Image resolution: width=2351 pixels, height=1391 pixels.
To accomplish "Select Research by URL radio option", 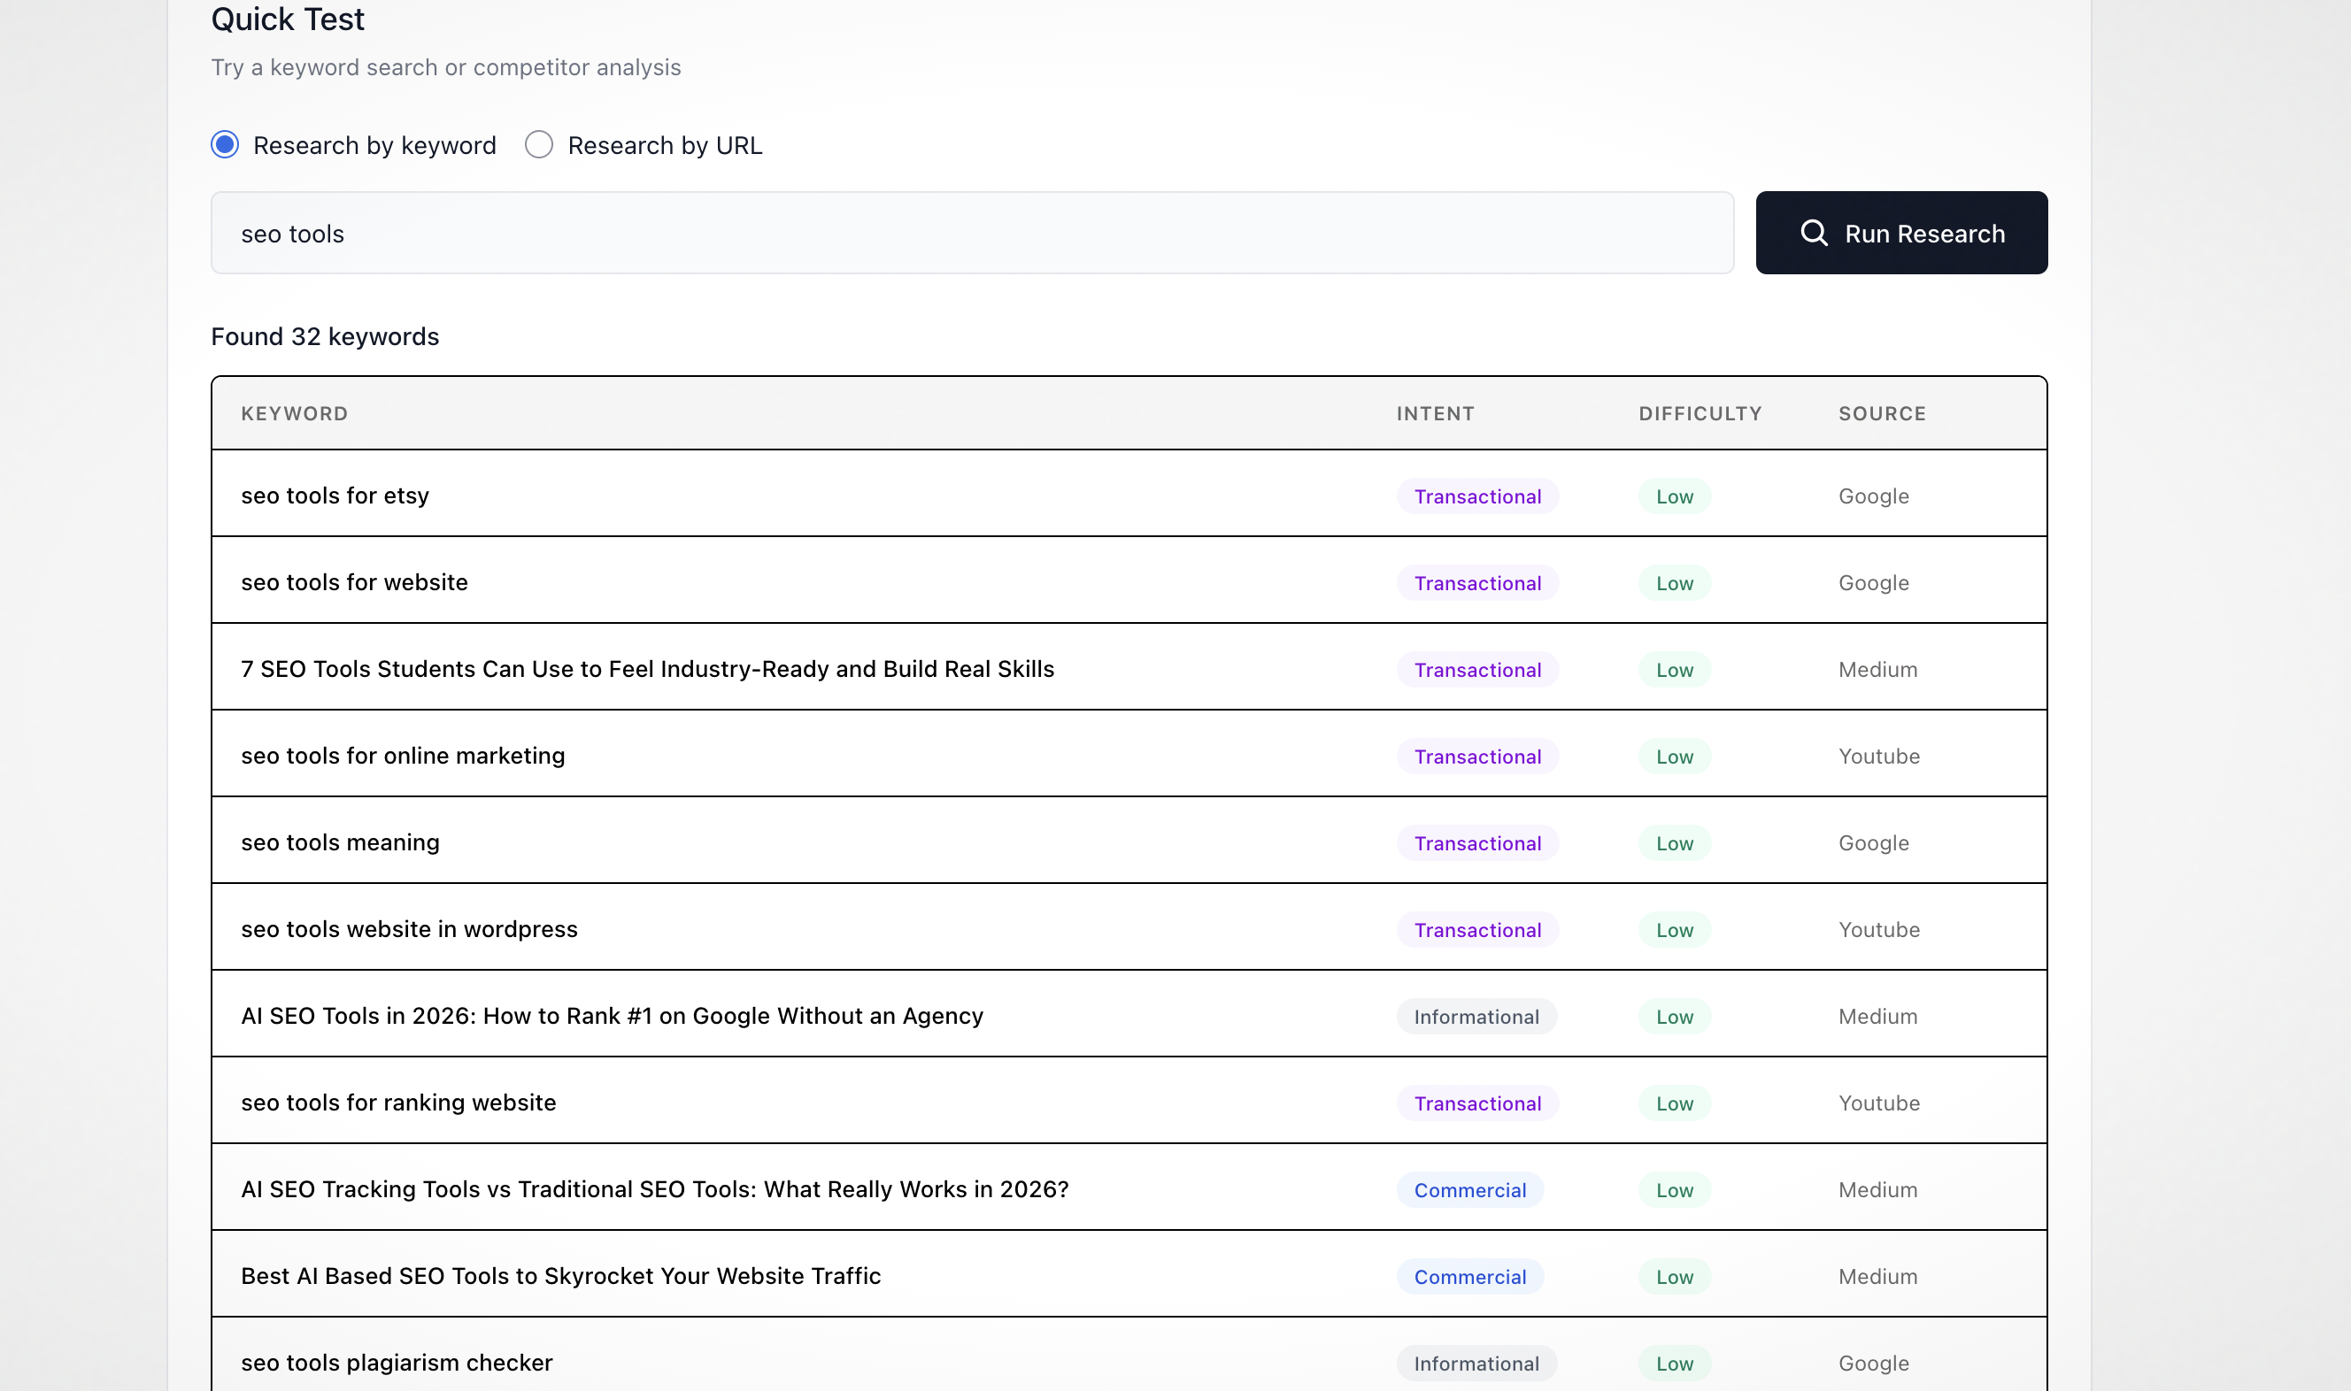I will (539, 144).
